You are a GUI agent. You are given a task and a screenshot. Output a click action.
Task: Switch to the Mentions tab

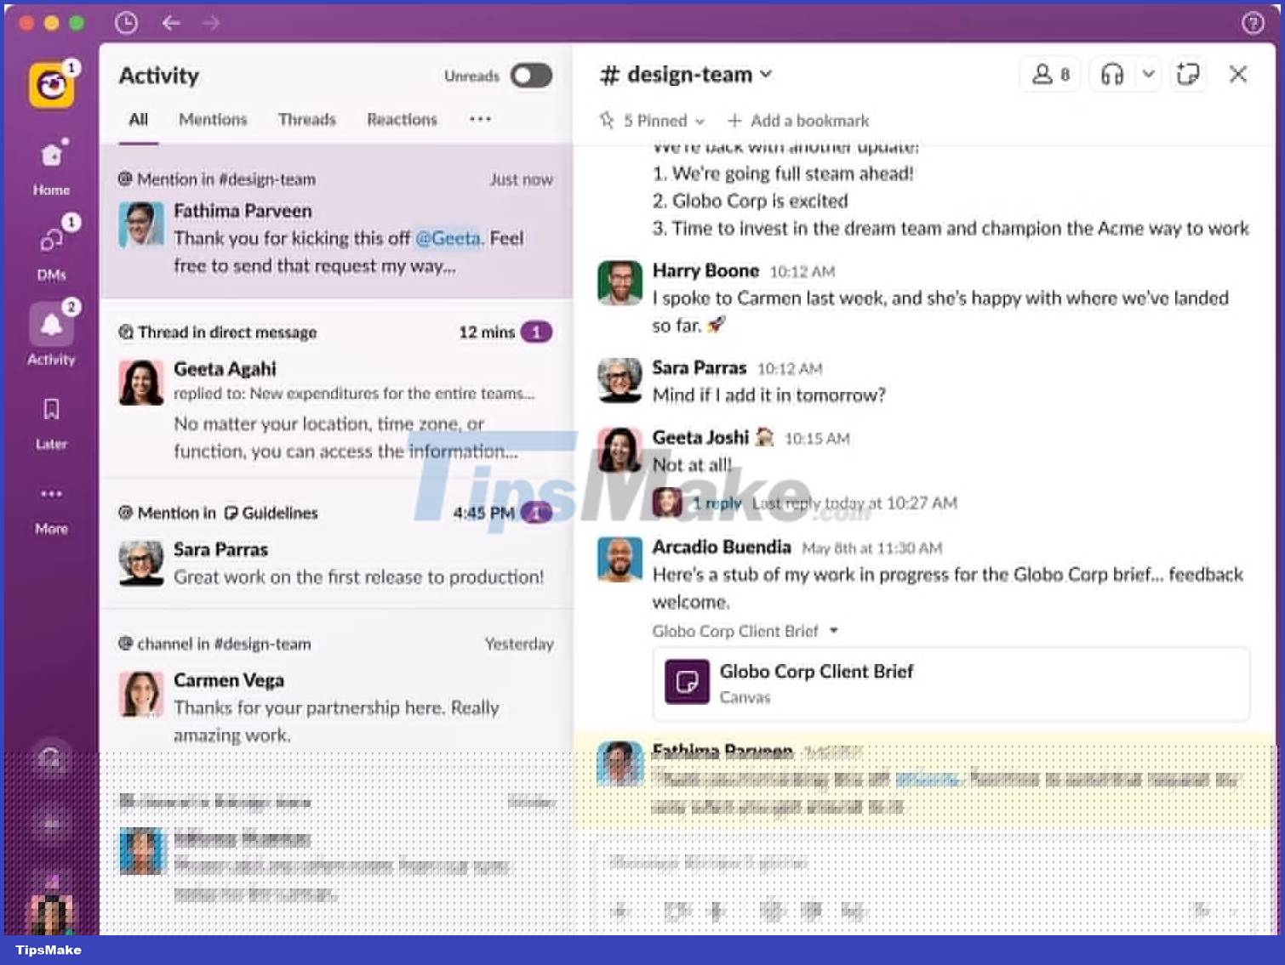(x=212, y=119)
